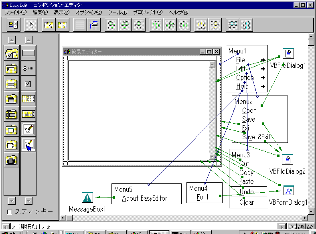Choose the push button part in palette
Screen dimensions: 316x234
(28, 53)
